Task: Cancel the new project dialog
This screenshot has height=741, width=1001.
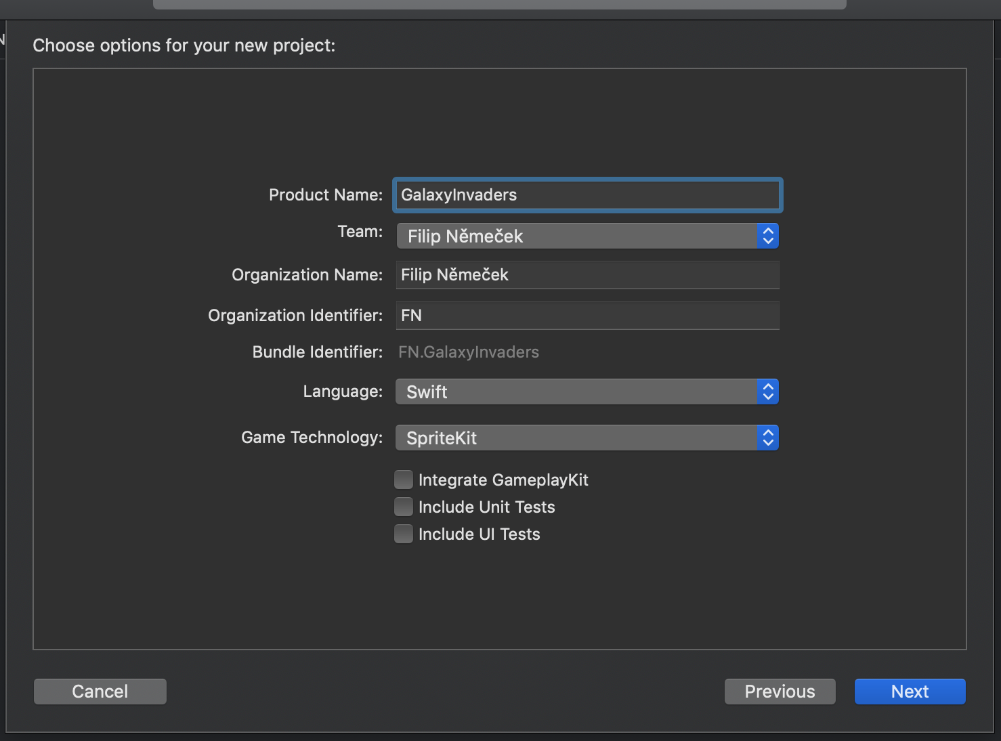Action: tap(100, 691)
